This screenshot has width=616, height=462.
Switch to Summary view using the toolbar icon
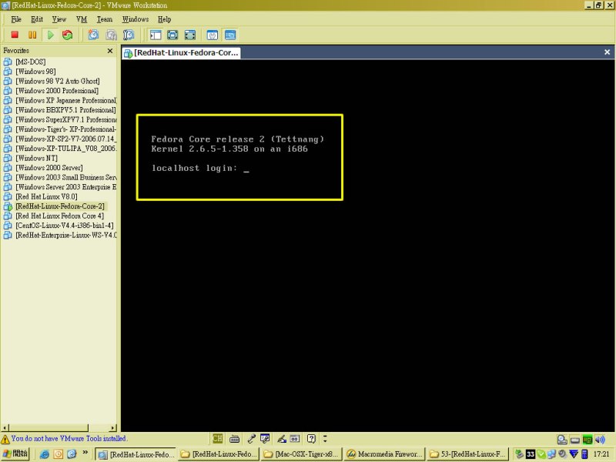(x=213, y=35)
